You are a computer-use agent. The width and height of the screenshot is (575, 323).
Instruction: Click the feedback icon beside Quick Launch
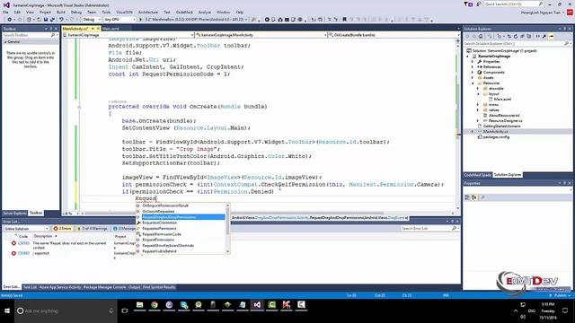tap(479, 4)
